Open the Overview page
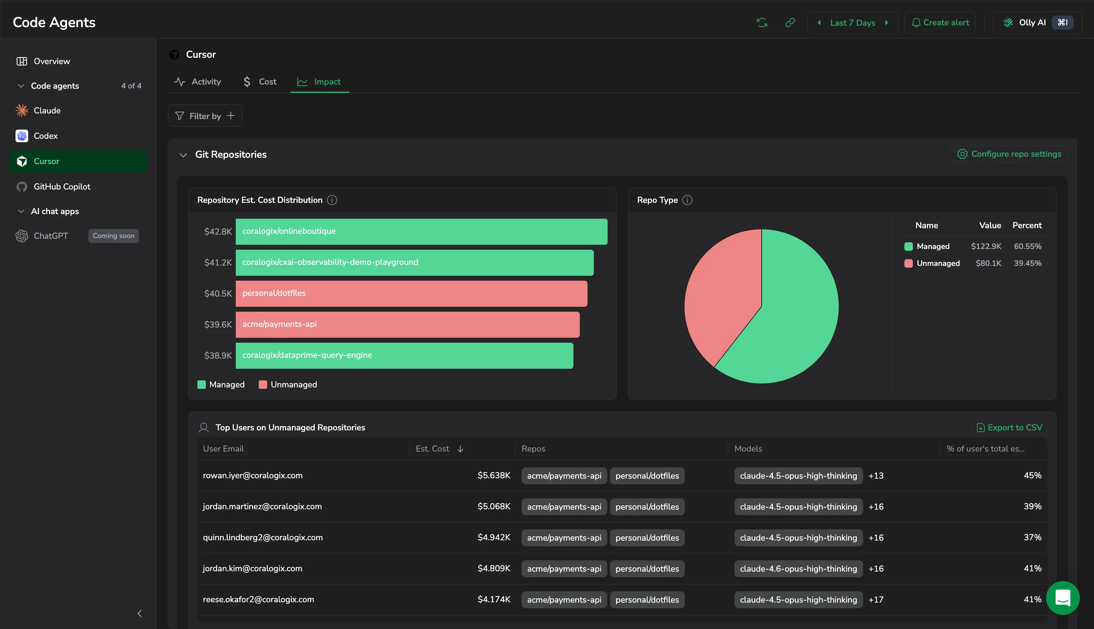 (x=79, y=61)
